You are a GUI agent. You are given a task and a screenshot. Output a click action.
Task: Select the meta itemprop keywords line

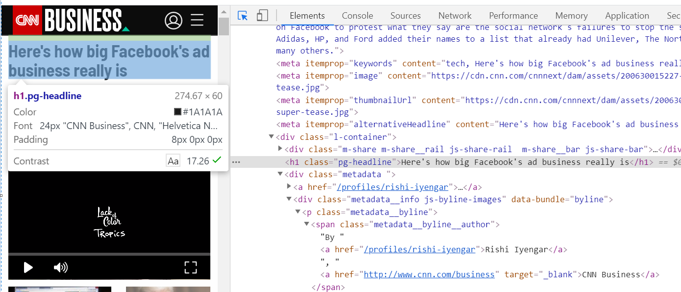(479, 63)
